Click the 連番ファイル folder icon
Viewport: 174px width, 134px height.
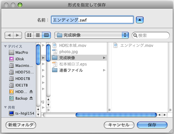tap(55, 70)
